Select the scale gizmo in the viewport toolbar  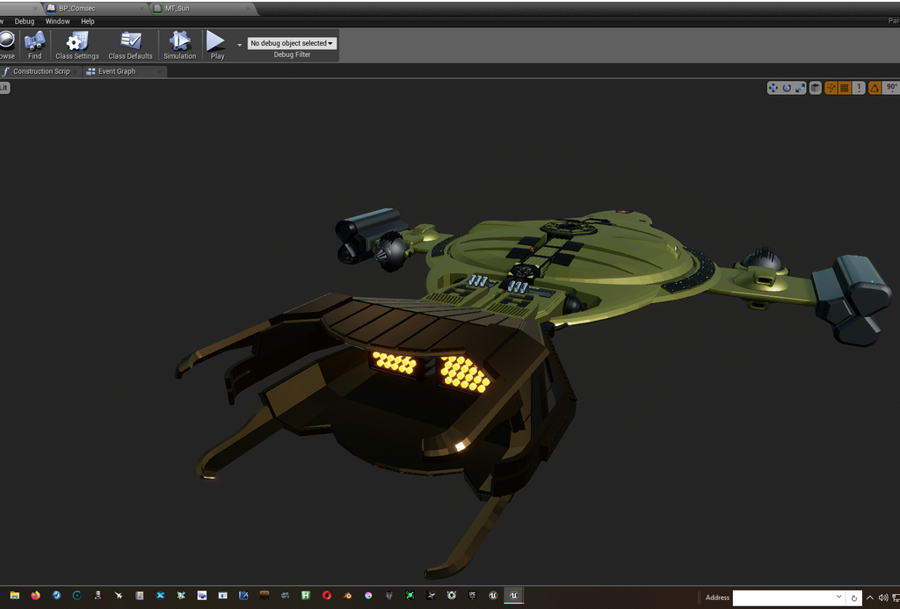(800, 88)
